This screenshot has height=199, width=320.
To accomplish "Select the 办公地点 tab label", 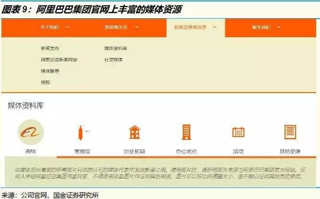I will tap(187, 151).
